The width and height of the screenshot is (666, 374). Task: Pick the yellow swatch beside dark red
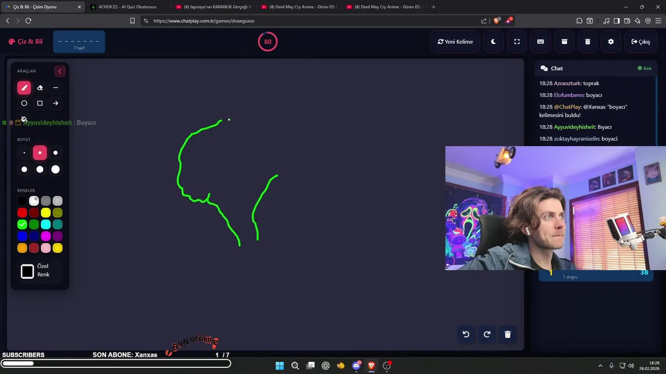point(46,212)
